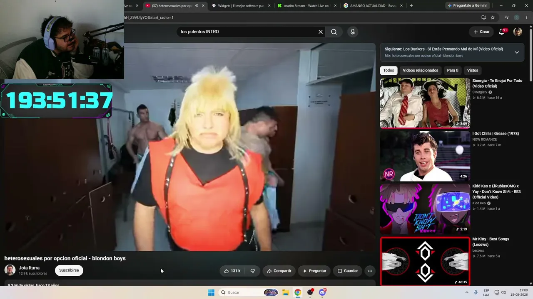Open the Sinergia Te Enojai Por Todo title
533x299 pixels.
(x=497, y=83)
